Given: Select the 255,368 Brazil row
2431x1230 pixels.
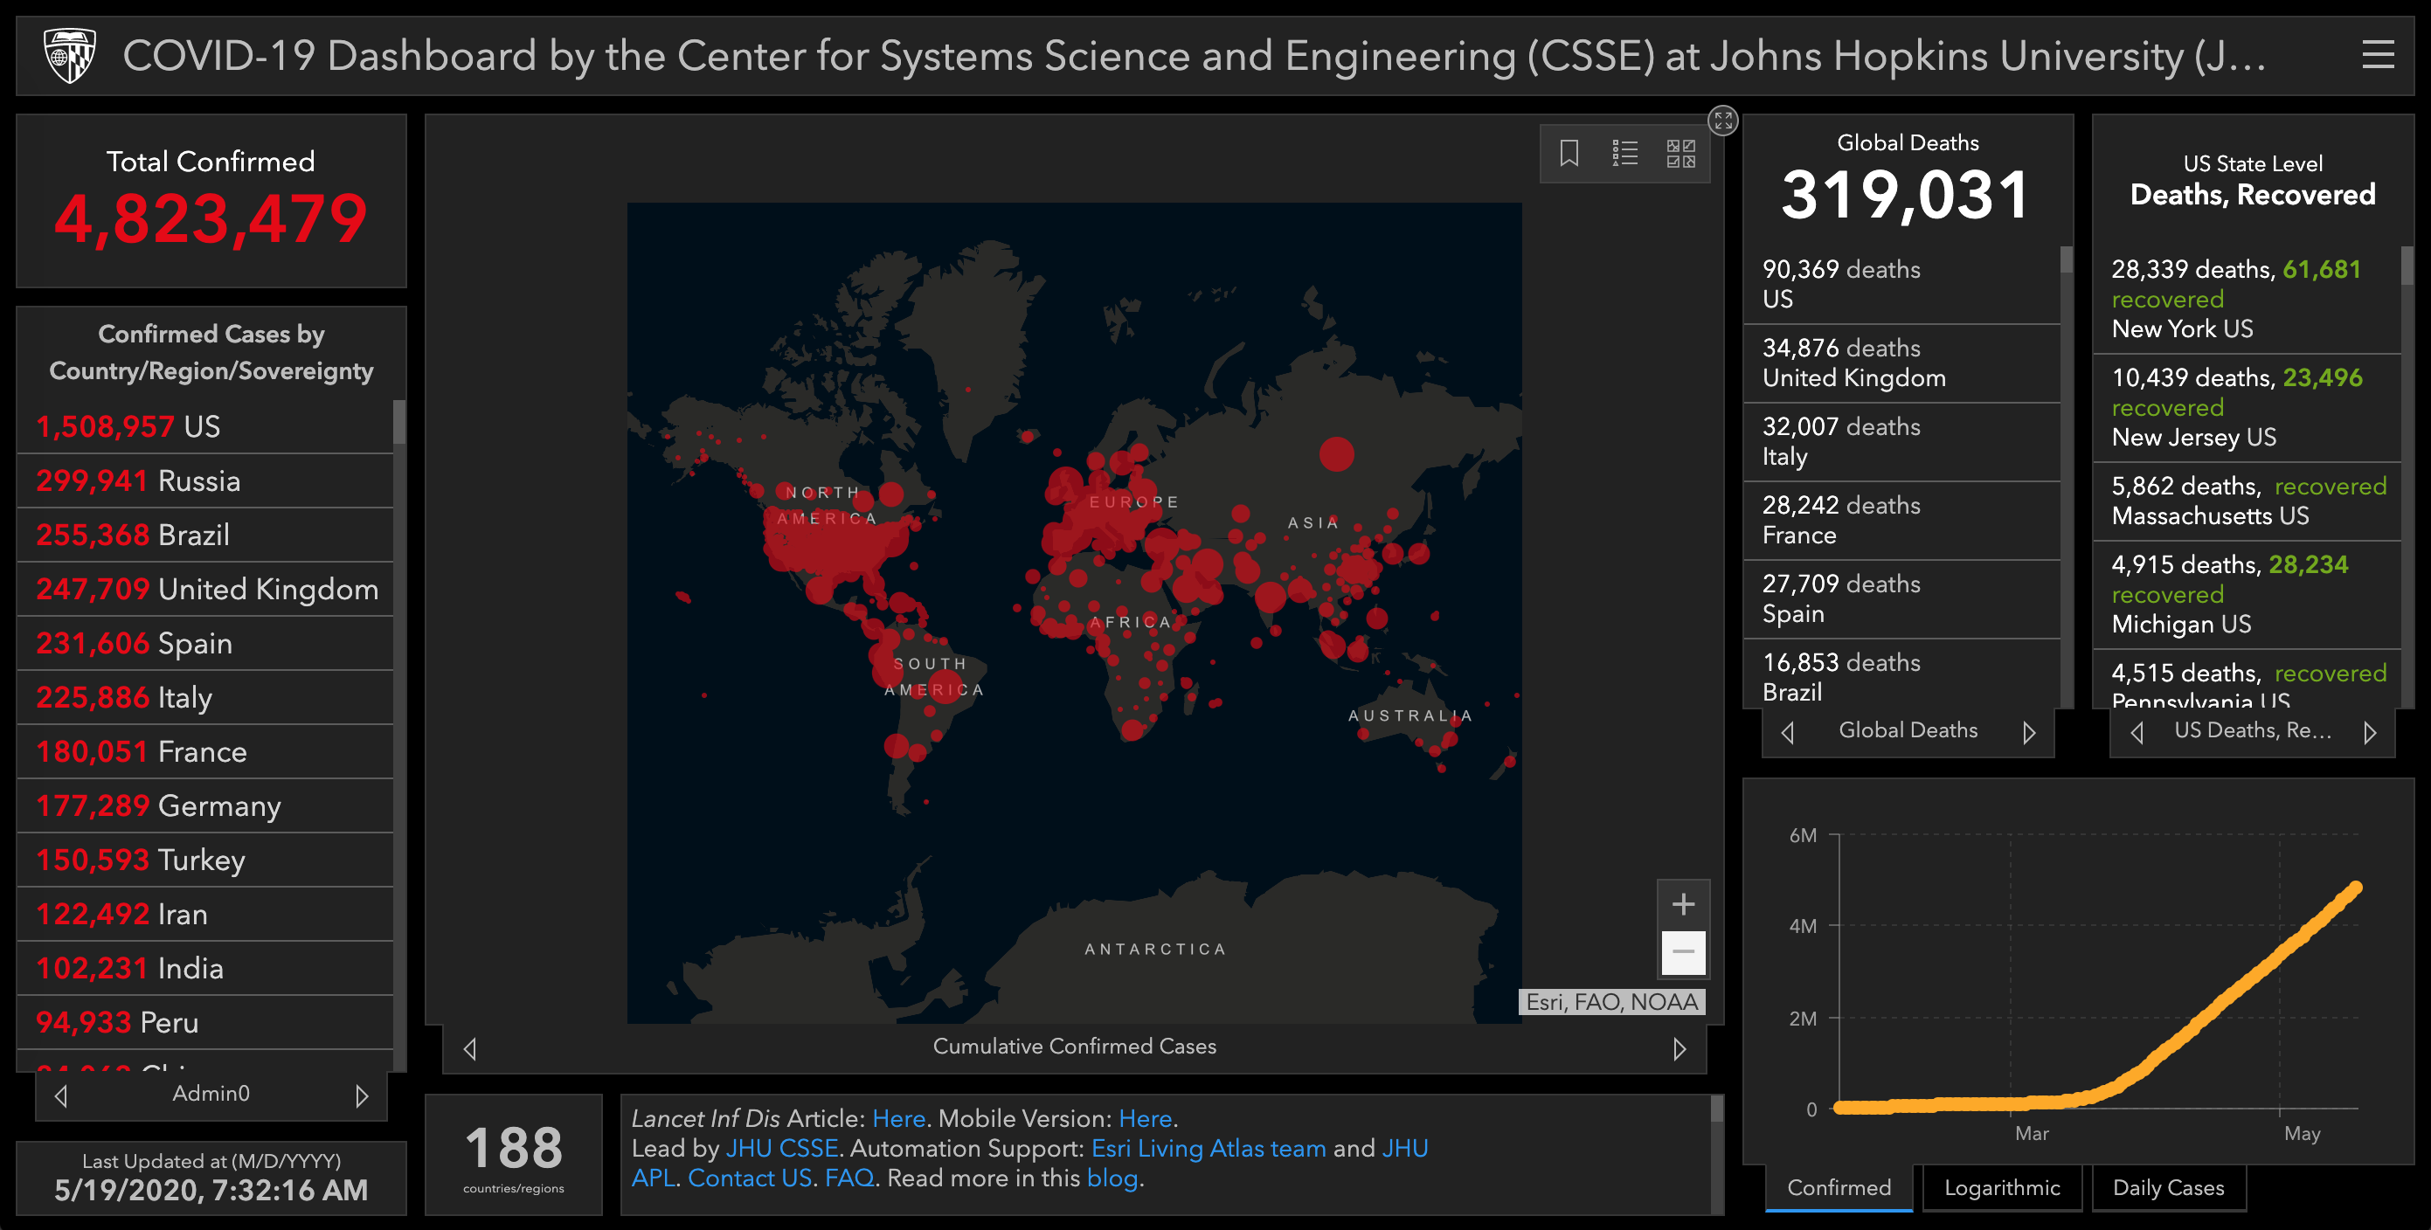Looking at the screenshot, I should [x=204, y=535].
